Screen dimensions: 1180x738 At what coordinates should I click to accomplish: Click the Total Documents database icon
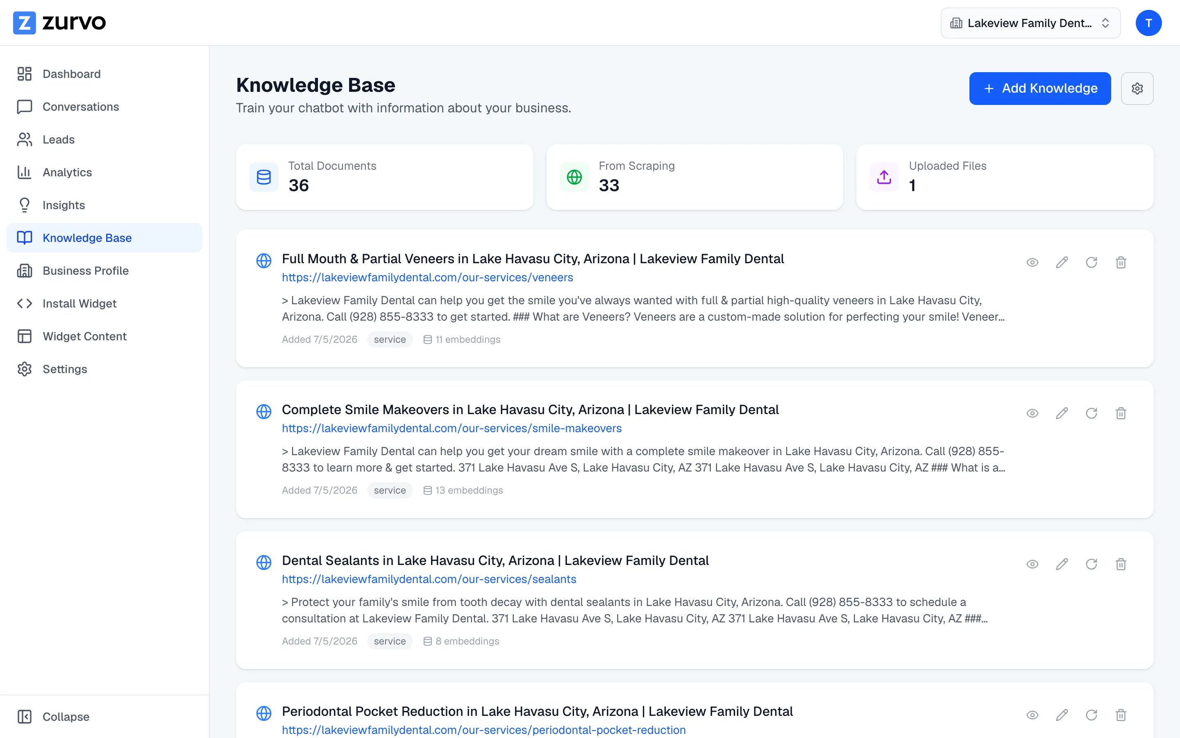[x=264, y=177]
